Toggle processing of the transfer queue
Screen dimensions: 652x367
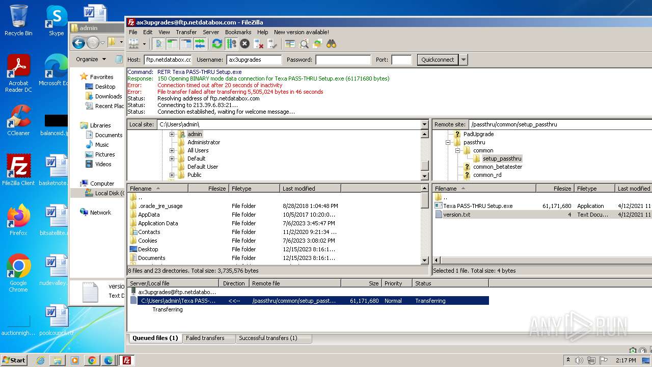(231, 44)
